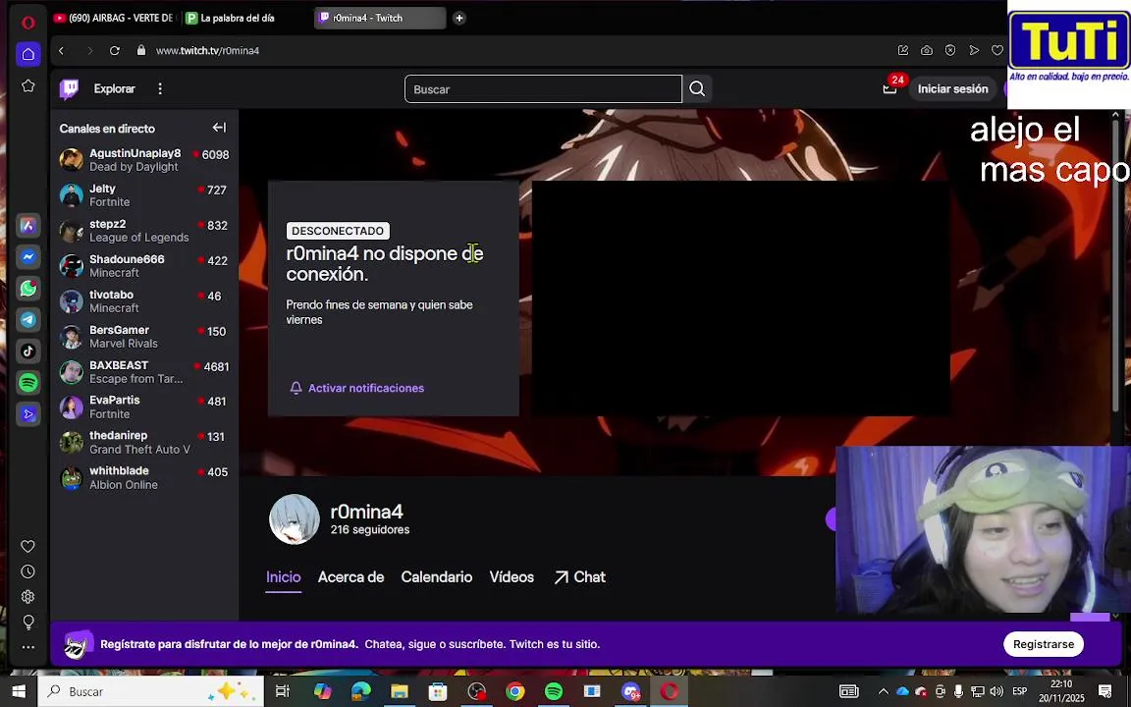Open AgustinUnaplay8 live channel
The height and width of the screenshot is (707, 1131).
[x=144, y=159]
